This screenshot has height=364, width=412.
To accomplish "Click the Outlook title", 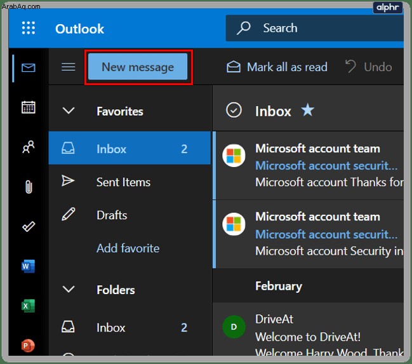I will pos(79,29).
